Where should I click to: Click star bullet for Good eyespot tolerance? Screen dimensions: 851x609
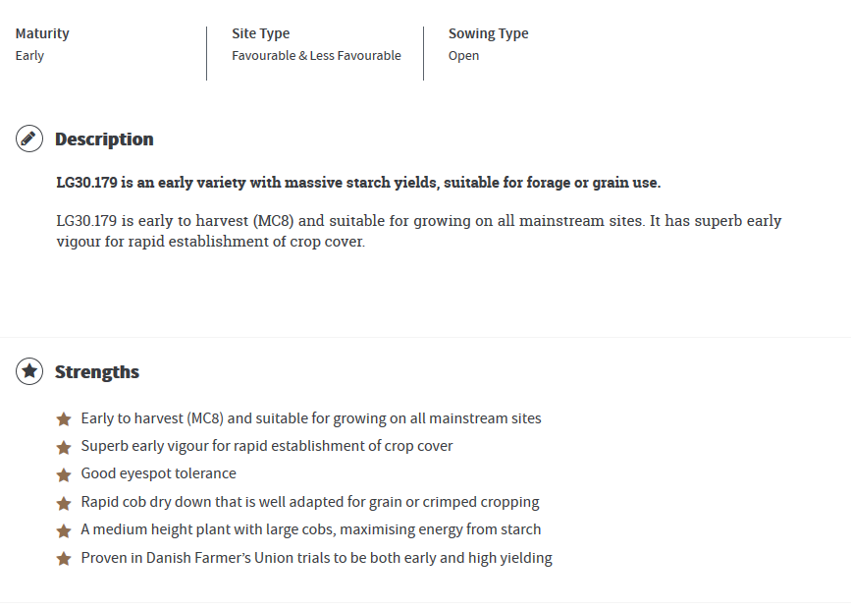[64, 474]
